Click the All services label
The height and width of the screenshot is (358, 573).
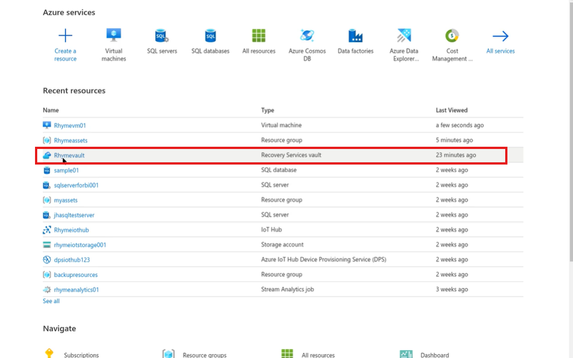click(x=500, y=51)
